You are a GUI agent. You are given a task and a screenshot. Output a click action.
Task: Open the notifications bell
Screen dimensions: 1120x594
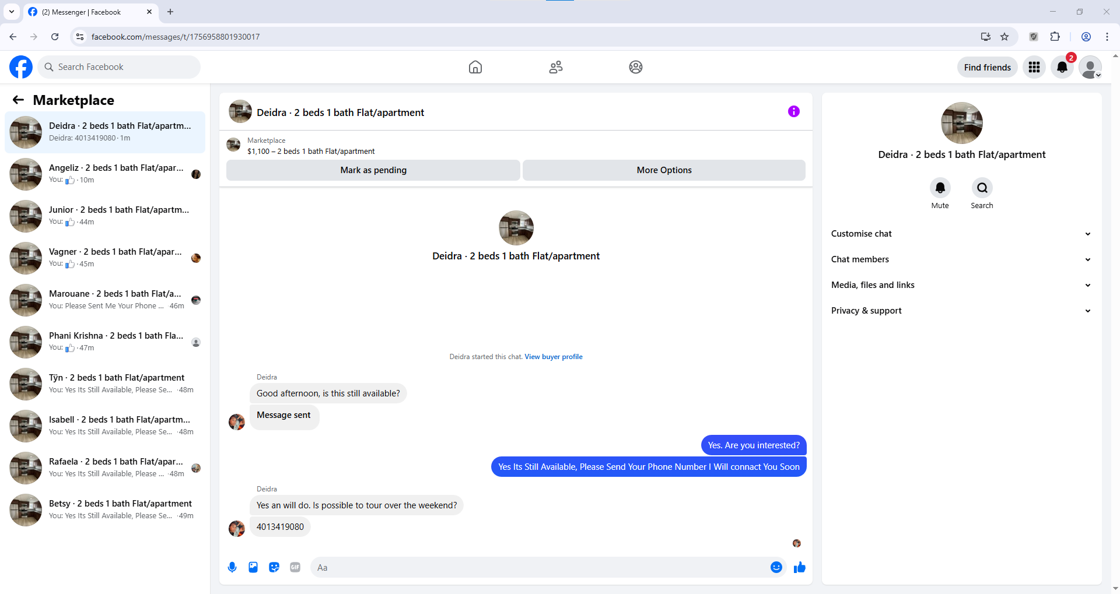(x=1062, y=67)
